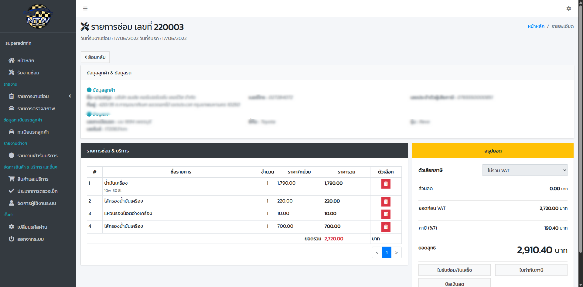Click the ใบกำกับภาษี button
The image size is (583, 287).
point(531,270)
